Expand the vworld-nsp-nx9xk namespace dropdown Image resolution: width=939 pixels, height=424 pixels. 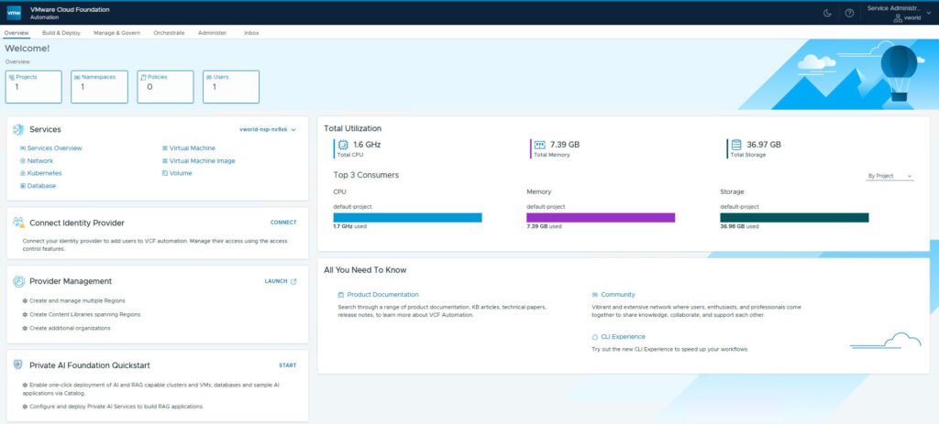[267, 130]
